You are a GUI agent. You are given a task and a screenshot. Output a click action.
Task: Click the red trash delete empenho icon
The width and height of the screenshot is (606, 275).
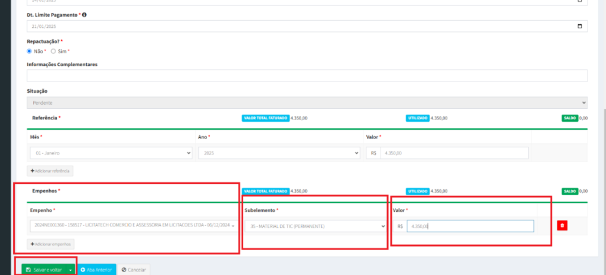point(562,226)
